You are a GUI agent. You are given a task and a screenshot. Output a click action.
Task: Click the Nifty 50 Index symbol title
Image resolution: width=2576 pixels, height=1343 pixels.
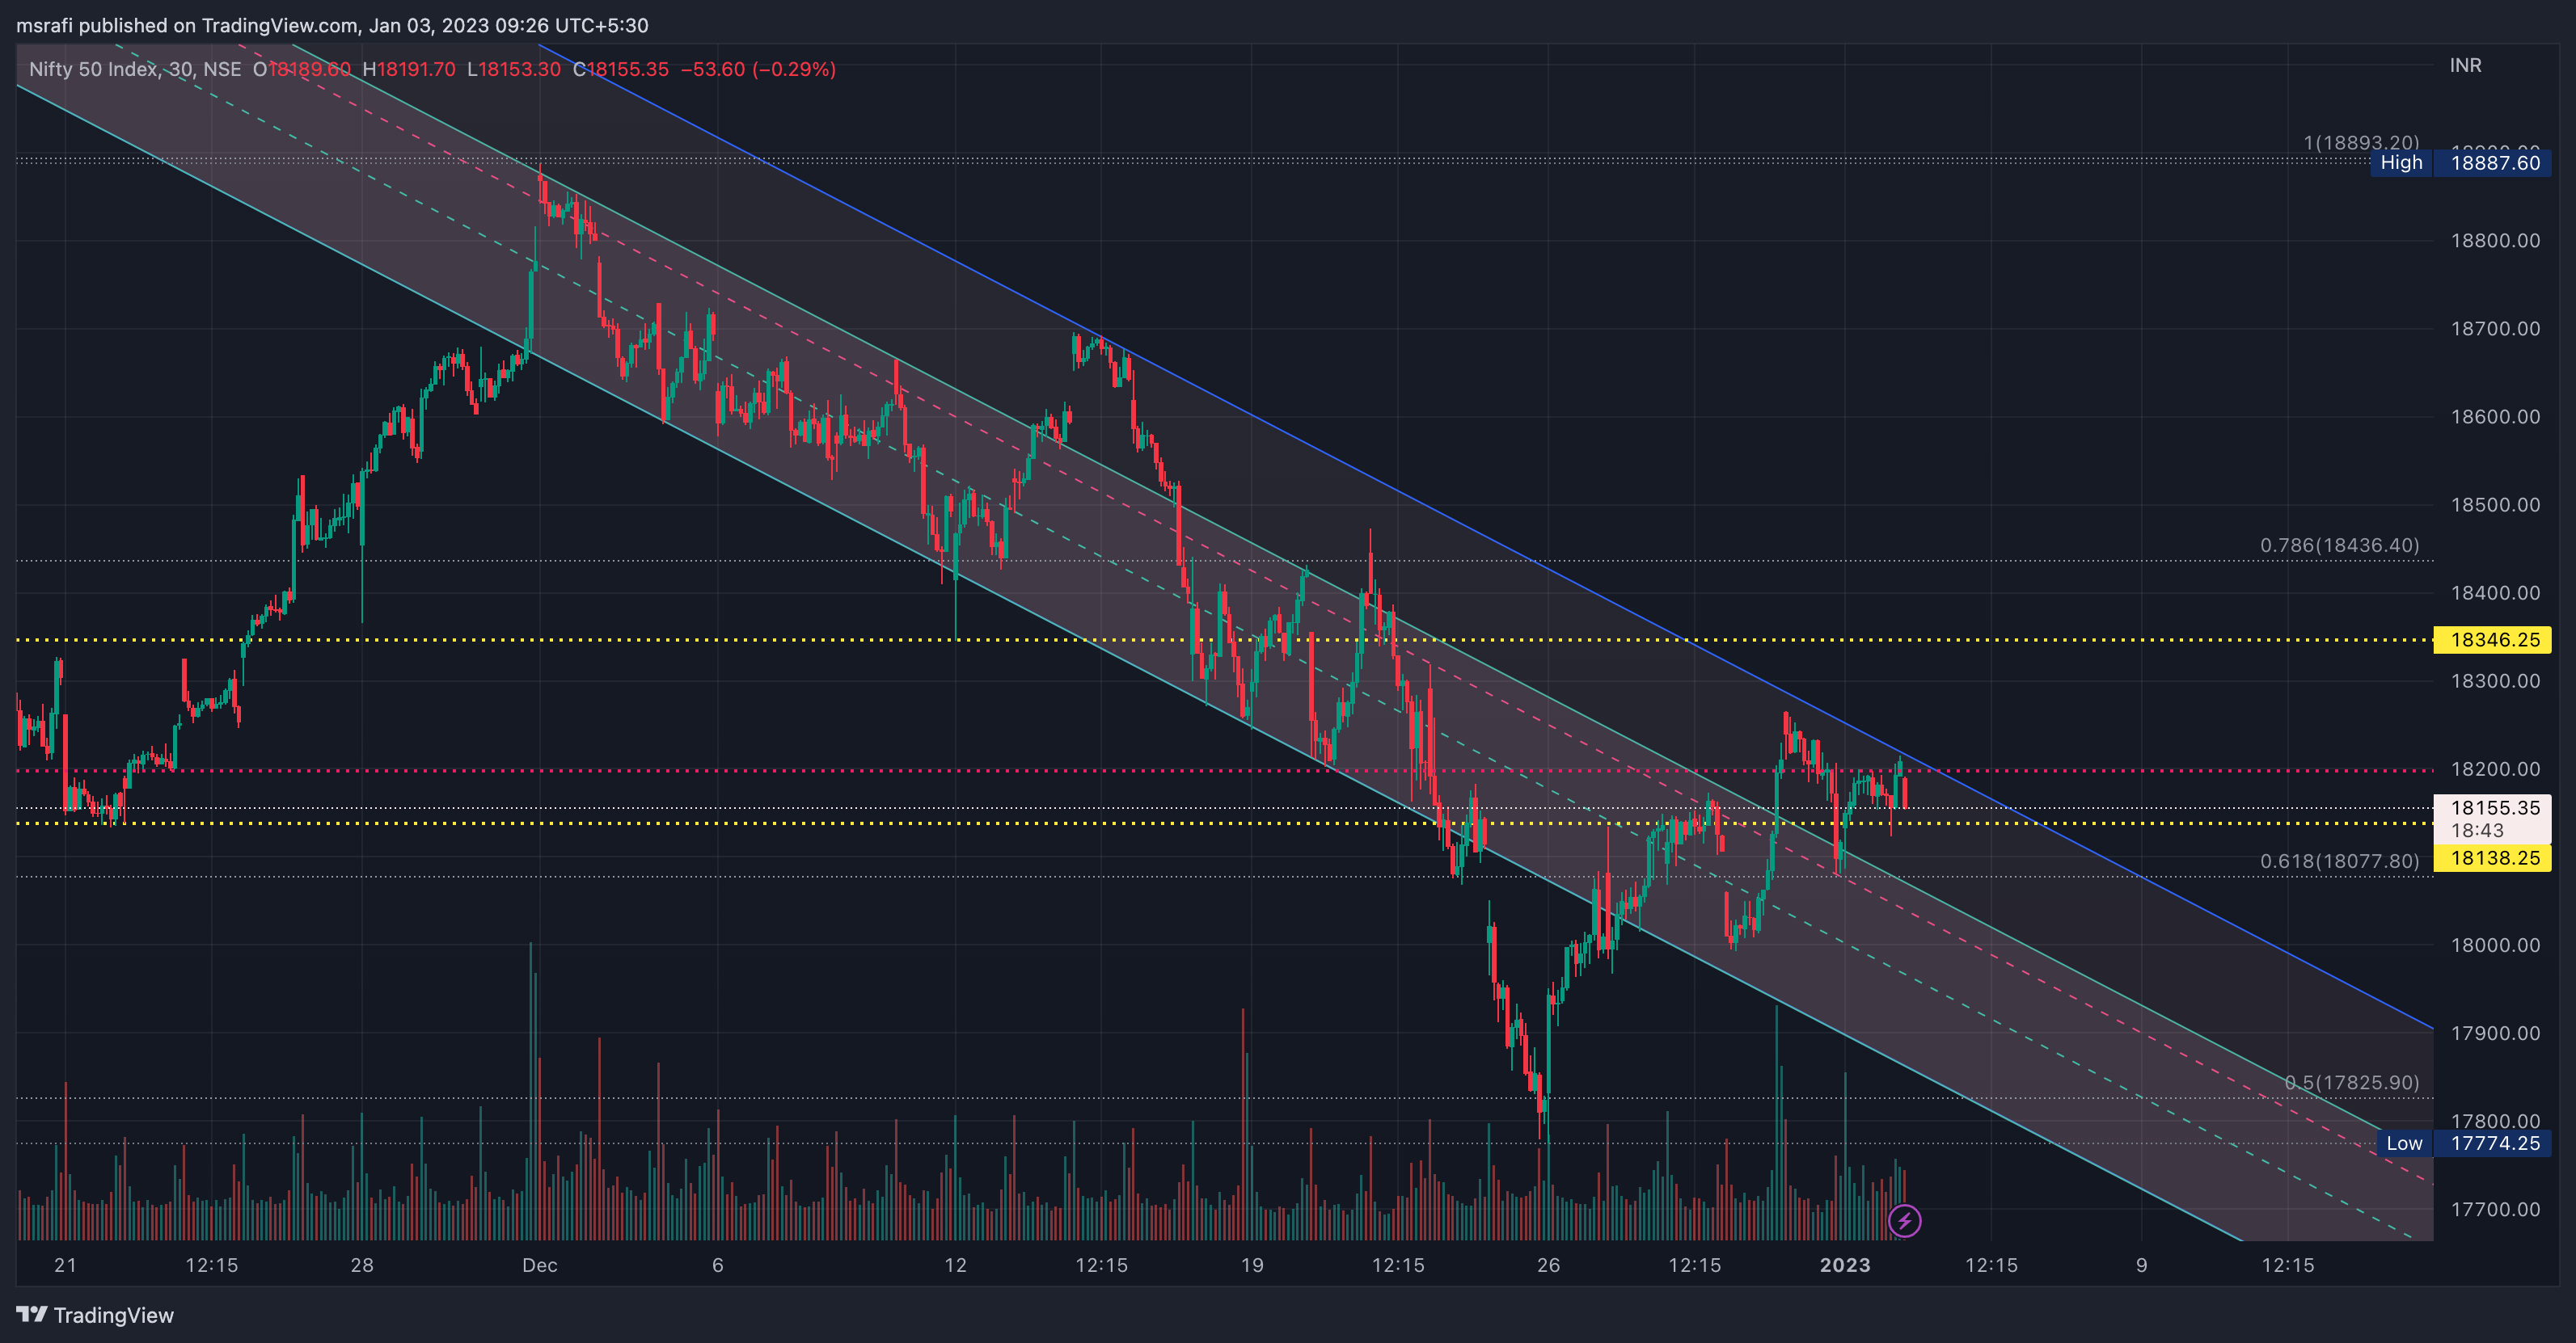(x=135, y=69)
